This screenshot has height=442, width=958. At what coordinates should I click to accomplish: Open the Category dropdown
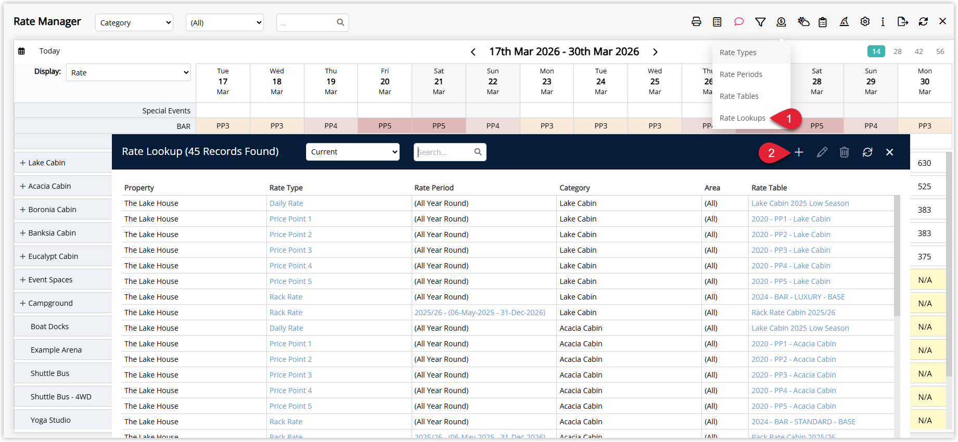[x=134, y=22]
